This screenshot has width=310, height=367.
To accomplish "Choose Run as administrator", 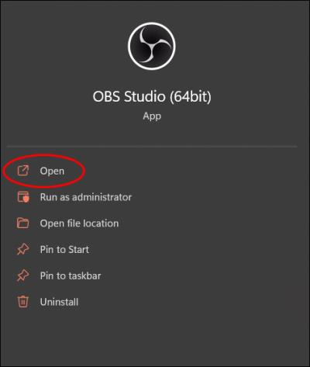I will click(86, 197).
